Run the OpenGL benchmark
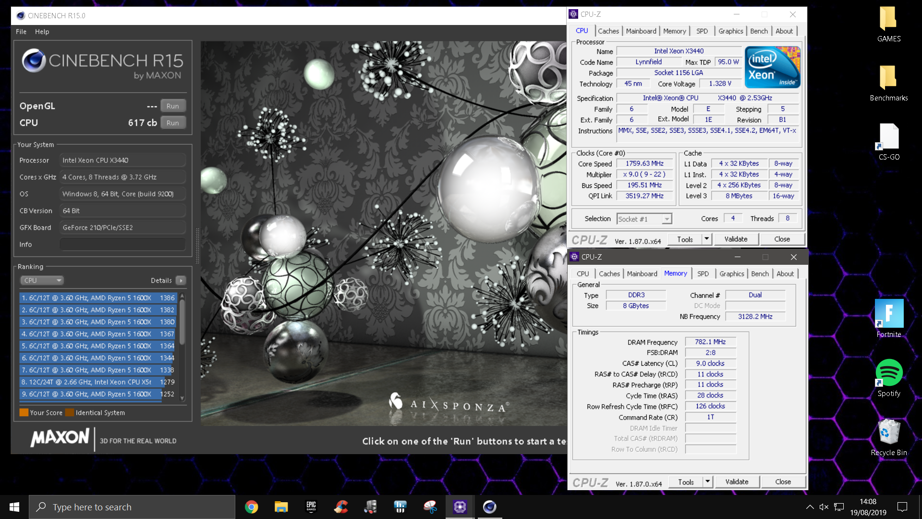The height and width of the screenshot is (519, 922). [173, 106]
